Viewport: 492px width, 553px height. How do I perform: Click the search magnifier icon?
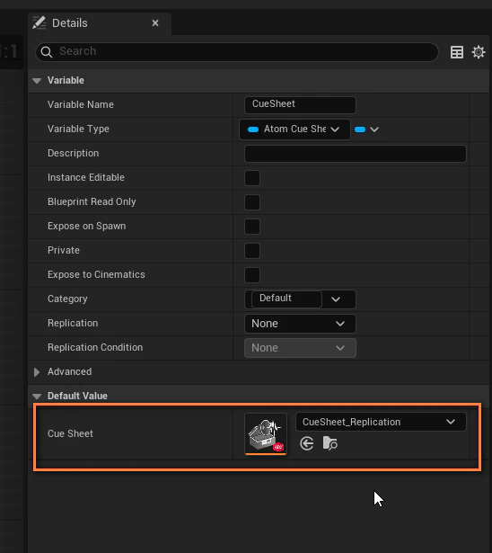click(x=47, y=52)
